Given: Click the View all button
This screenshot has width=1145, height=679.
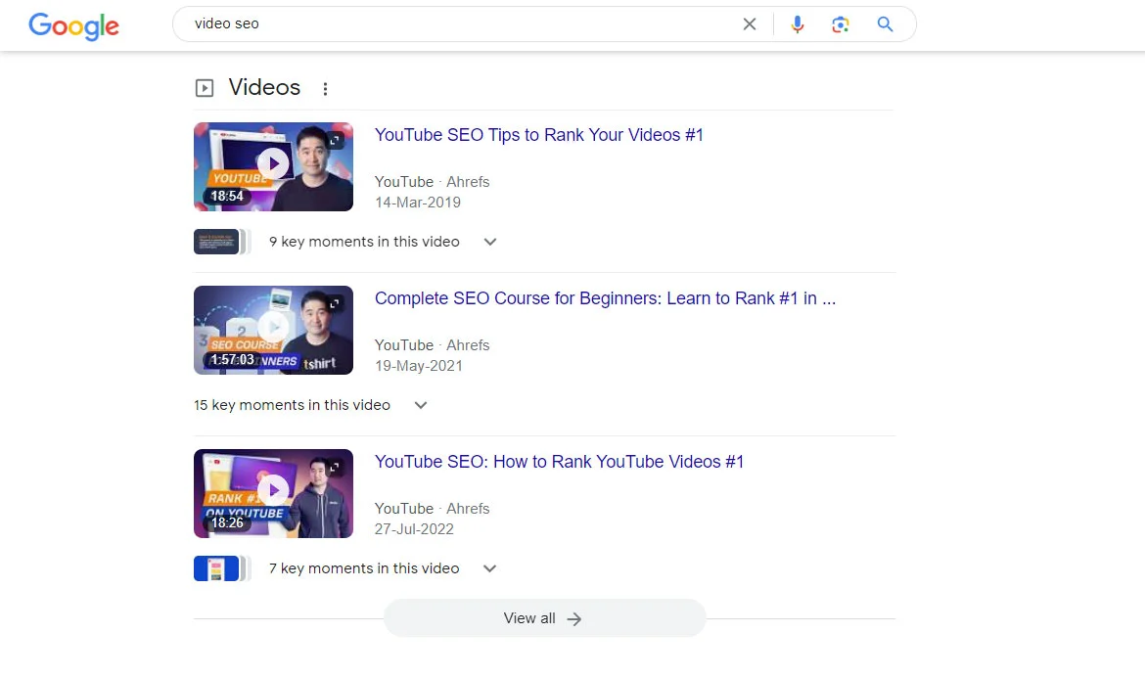Looking at the screenshot, I should 544,618.
